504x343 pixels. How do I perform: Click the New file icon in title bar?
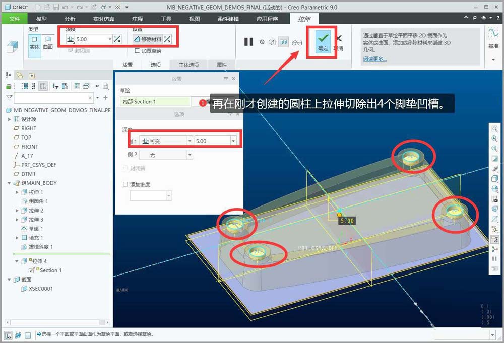pos(38,7)
